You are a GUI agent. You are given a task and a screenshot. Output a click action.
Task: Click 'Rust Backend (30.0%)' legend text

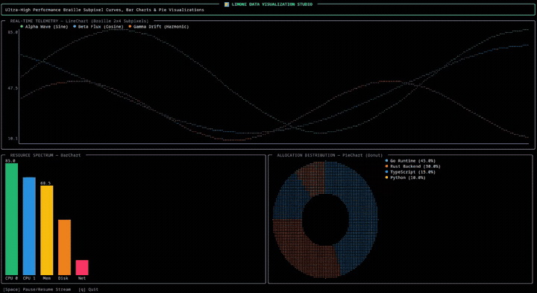coord(415,166)
